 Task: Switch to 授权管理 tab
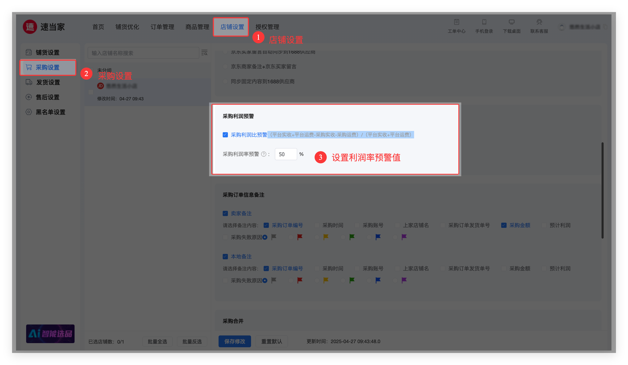(x=267, y=27)
